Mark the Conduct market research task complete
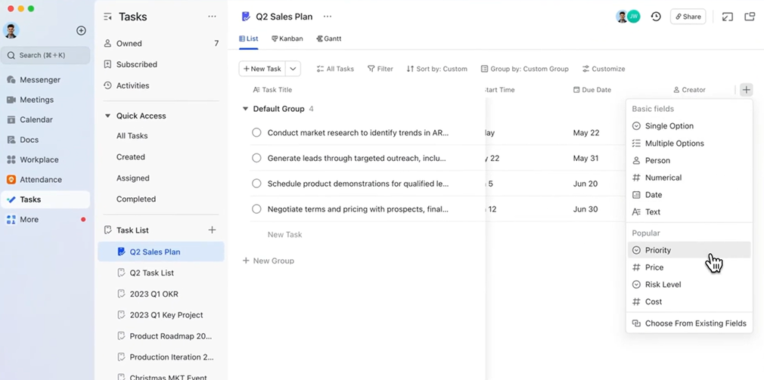Image resolution: width=764 pixels, height=380 pixels. [256, 133]
